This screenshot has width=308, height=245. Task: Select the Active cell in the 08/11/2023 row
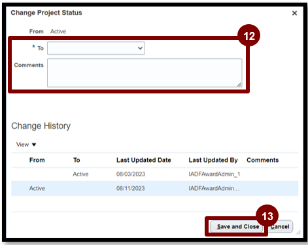pyautogui.click(x=37, y=188)
